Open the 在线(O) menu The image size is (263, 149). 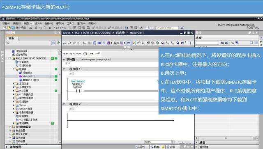pyautogui.click(x=49, y=23)
